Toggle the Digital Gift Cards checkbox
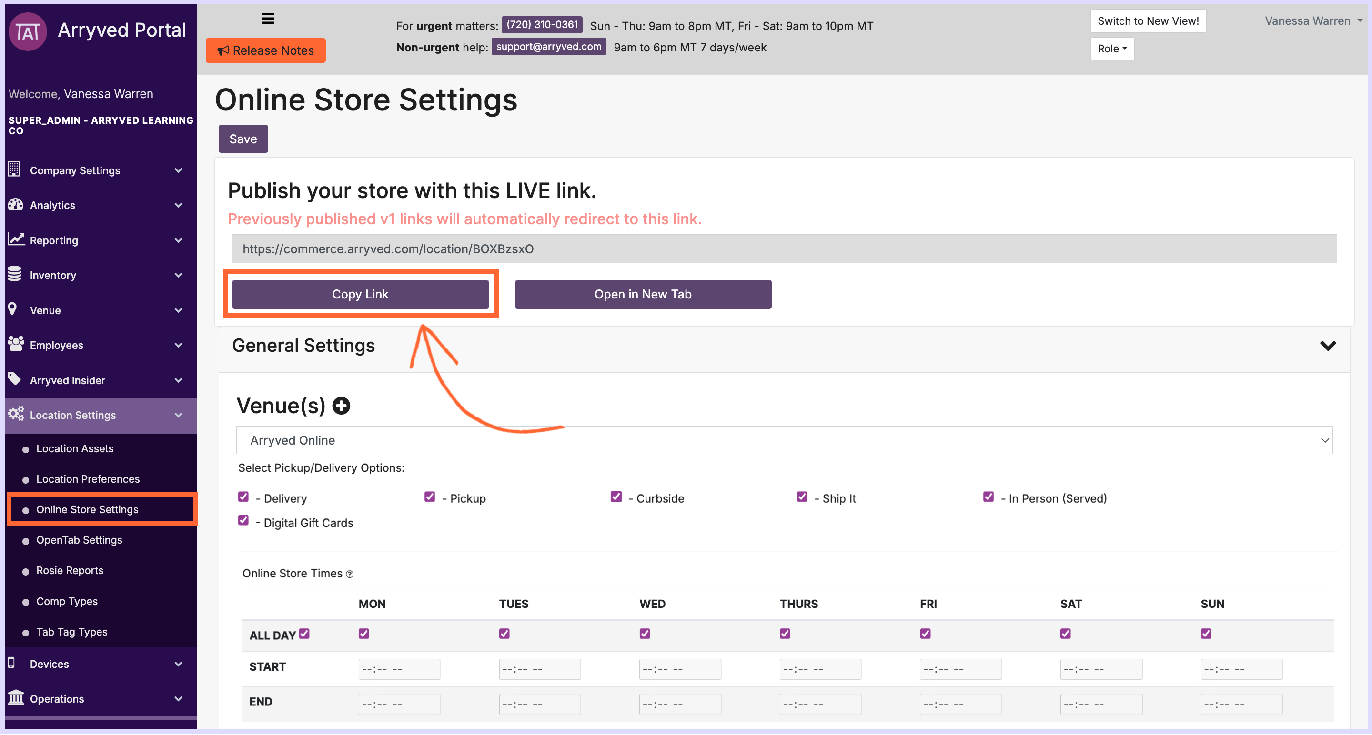 point(243,521)
